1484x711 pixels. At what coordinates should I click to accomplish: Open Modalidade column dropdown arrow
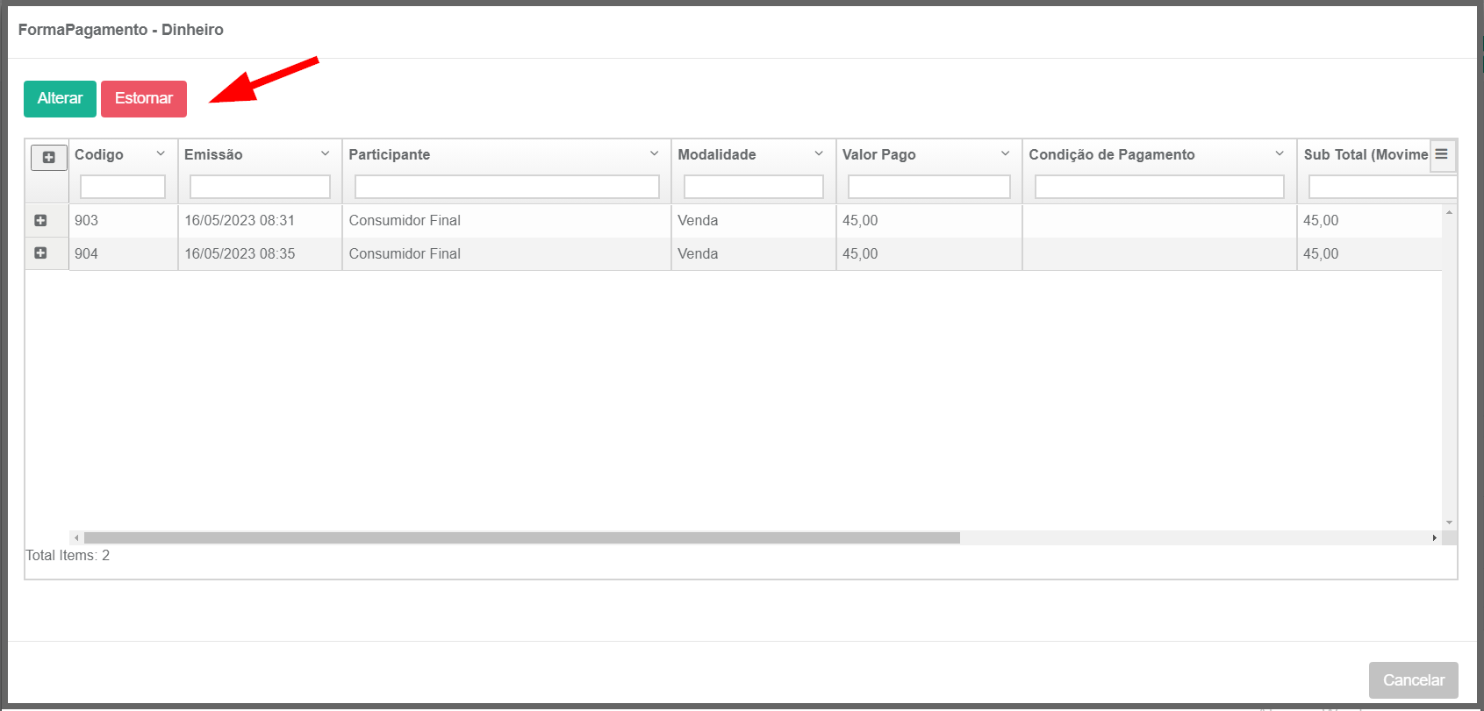[819, 154]
